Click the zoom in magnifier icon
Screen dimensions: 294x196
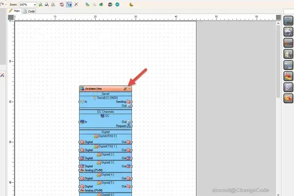pyautogui.click(x=41, y=4)
